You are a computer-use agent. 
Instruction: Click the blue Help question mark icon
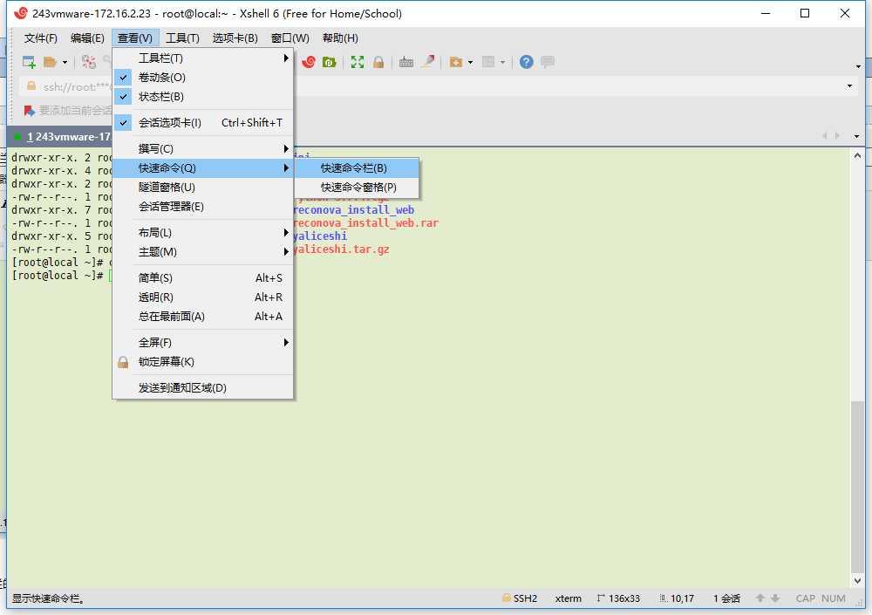(526, 62)
